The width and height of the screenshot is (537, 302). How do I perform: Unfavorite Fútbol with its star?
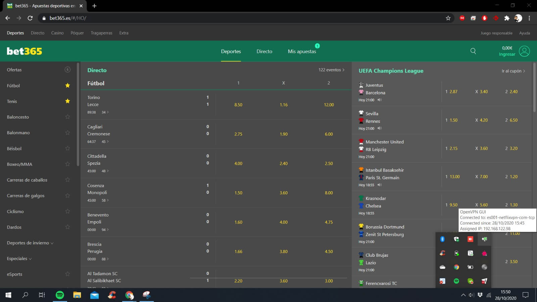pyautogui.click(x=67, y=85)
